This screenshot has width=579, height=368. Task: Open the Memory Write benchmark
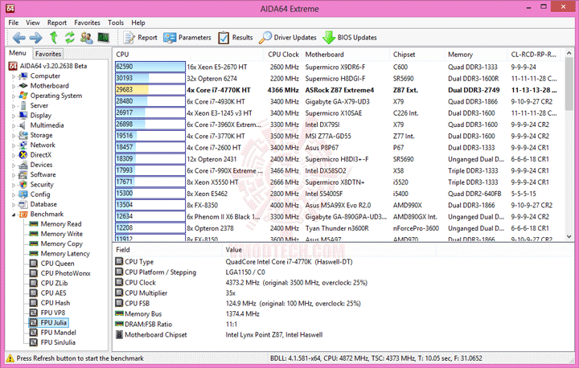coord(55,234)
